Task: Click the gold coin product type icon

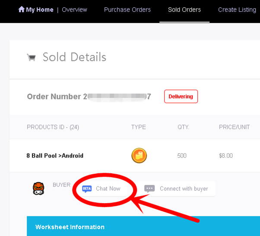Action: pos(139,155)
